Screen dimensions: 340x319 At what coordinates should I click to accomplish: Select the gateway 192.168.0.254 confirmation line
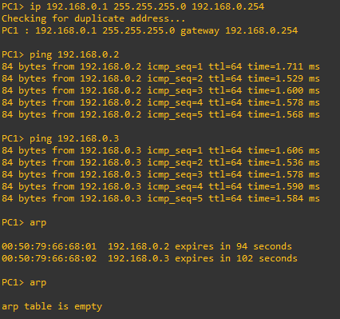(x=149, y=30)
